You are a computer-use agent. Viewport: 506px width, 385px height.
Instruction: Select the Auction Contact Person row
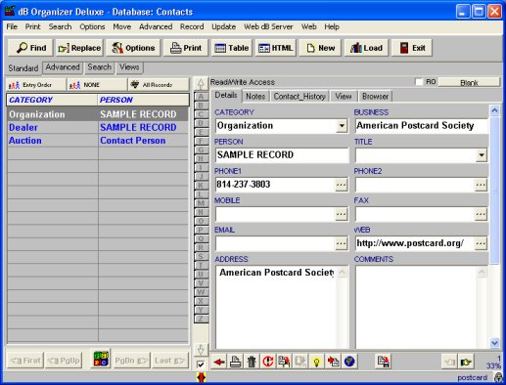coord(98,141)
